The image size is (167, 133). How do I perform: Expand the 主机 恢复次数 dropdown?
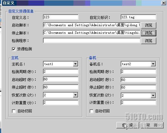75,95
